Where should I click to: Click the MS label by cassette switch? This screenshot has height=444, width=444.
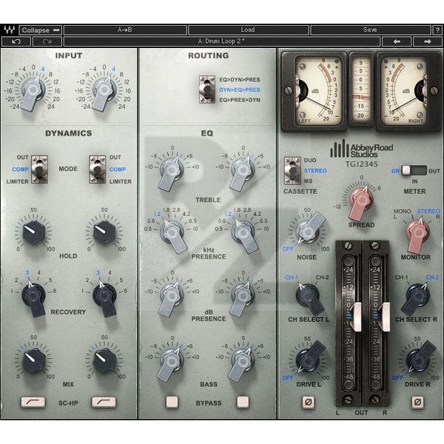point(309,181)
